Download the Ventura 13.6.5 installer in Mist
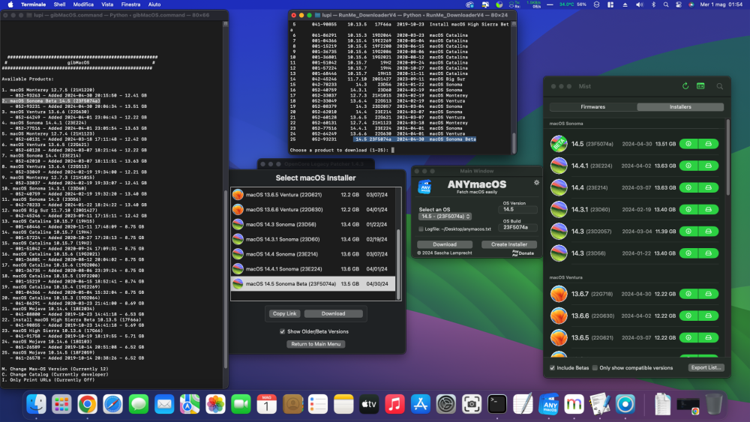This screenshot has width=750, height=422. (688, 338)
